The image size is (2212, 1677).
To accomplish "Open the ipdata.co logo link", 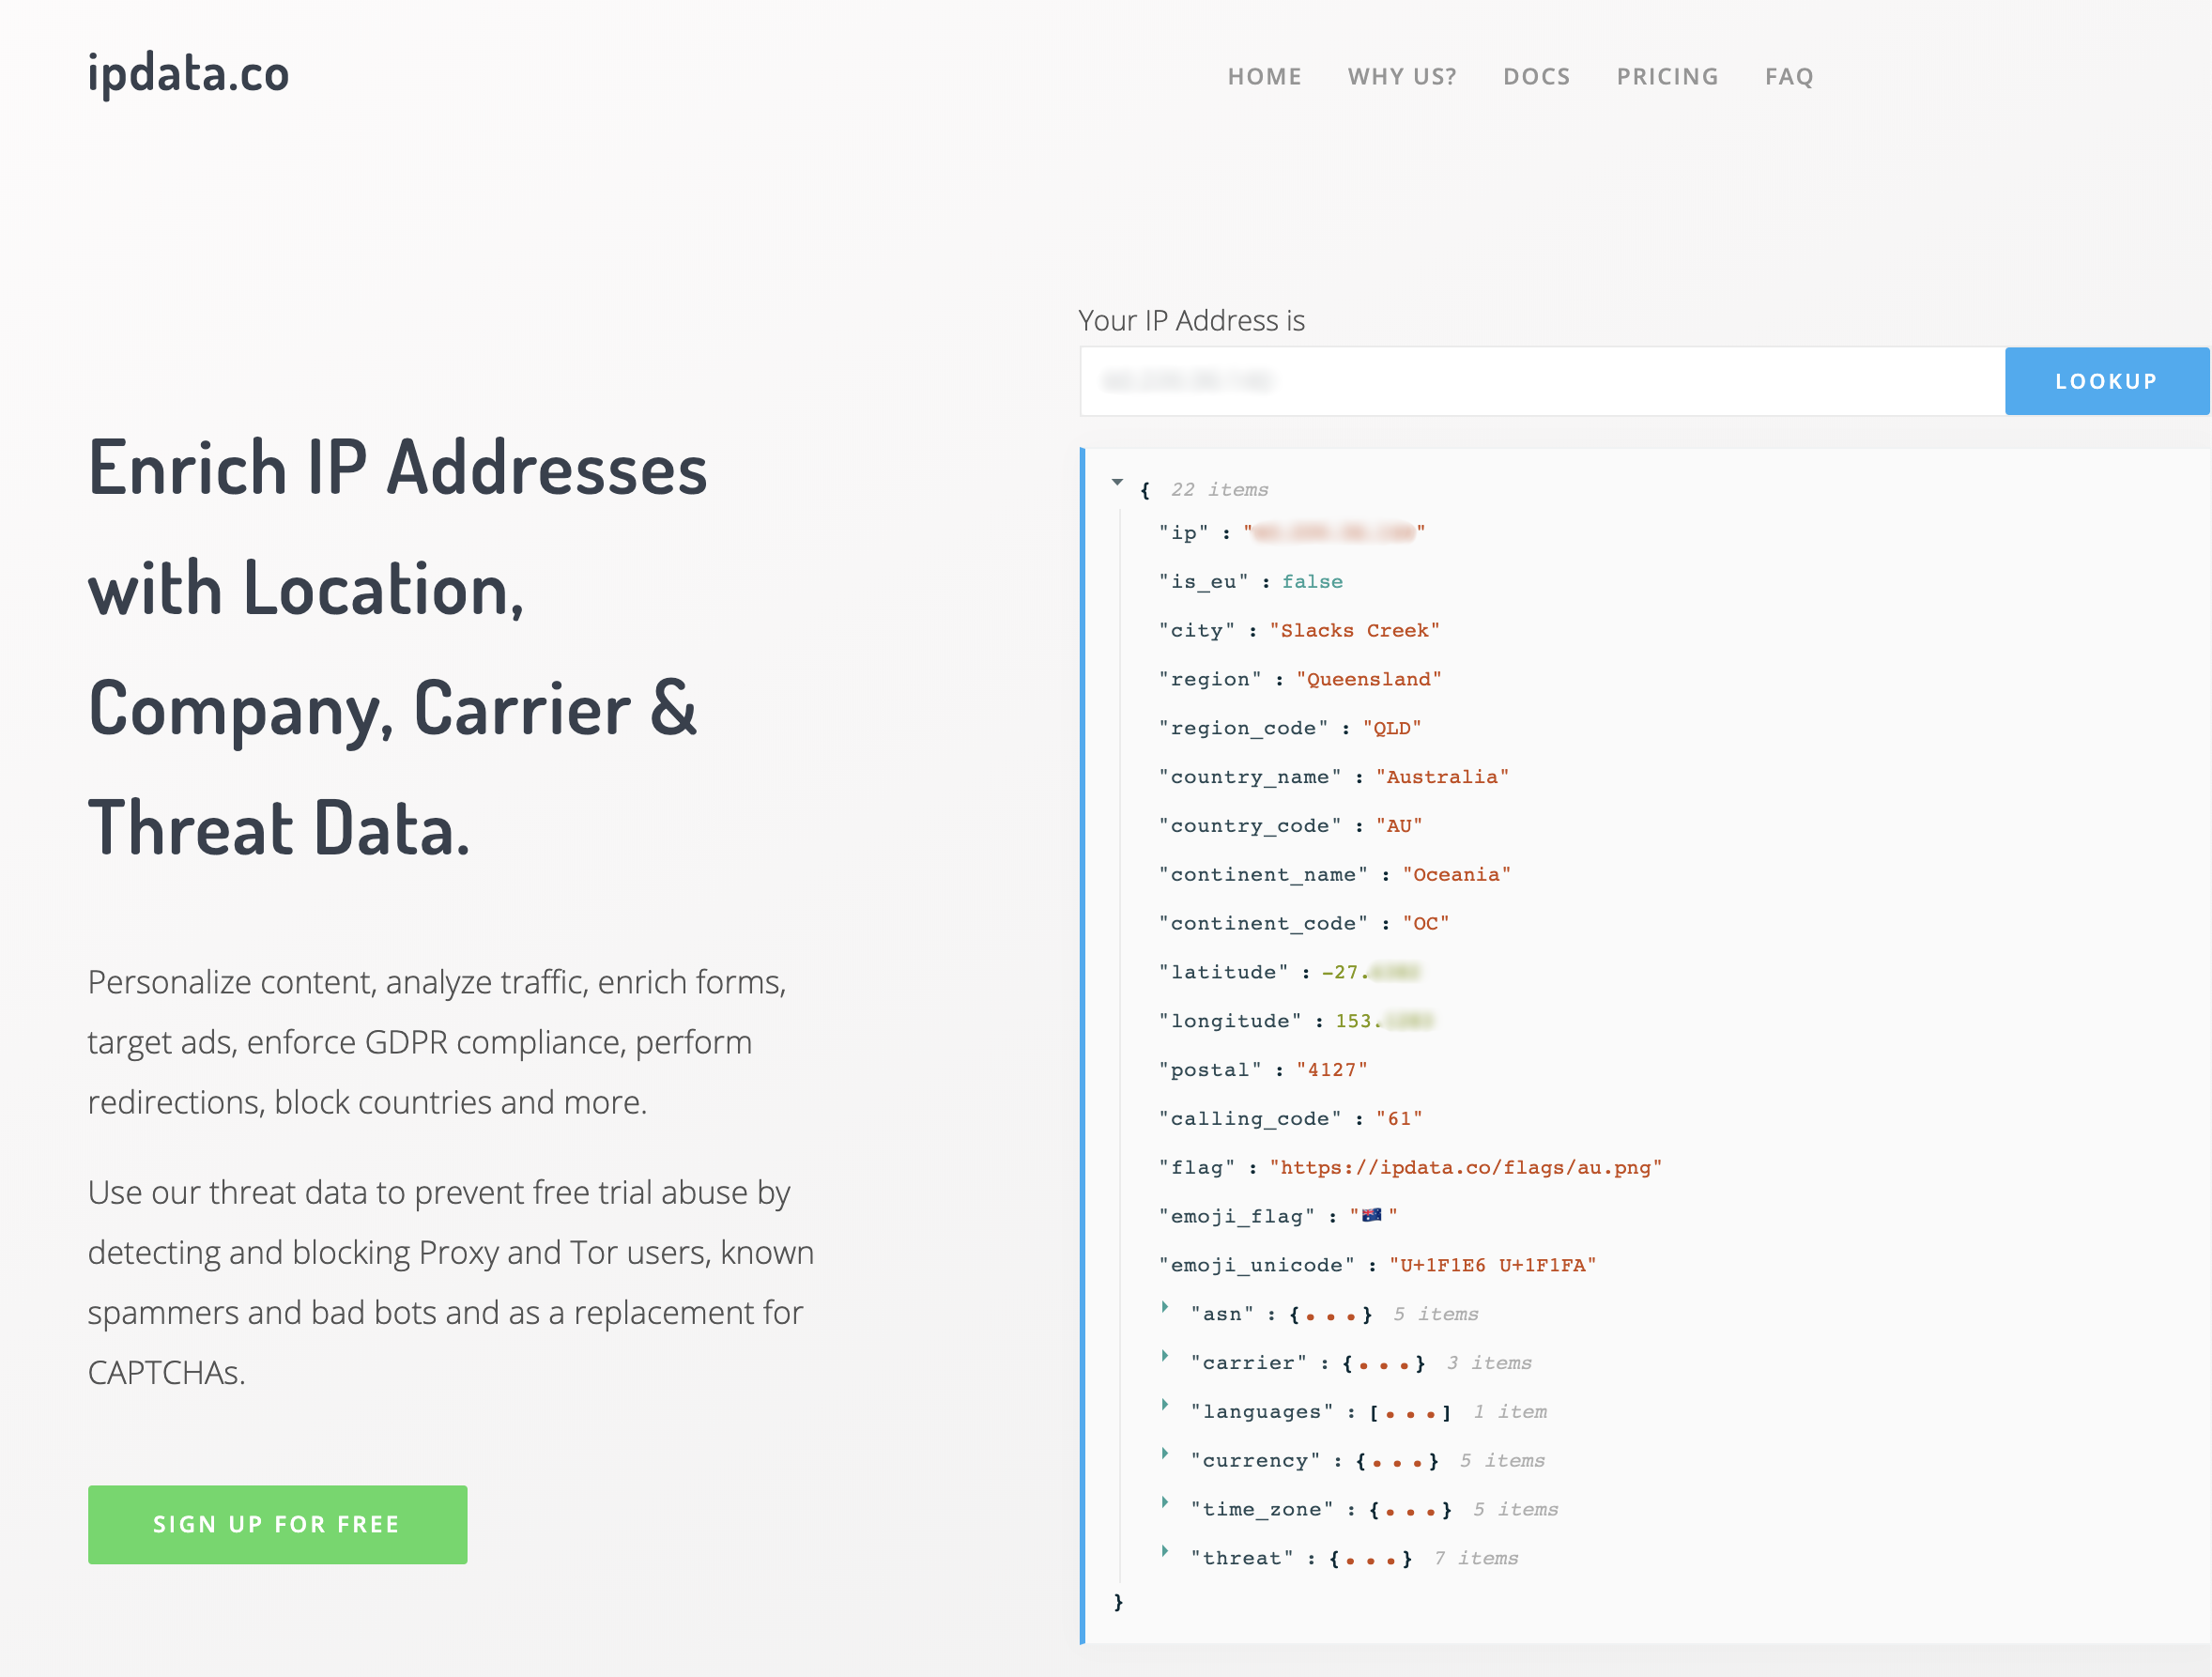I will coord(188,74).
